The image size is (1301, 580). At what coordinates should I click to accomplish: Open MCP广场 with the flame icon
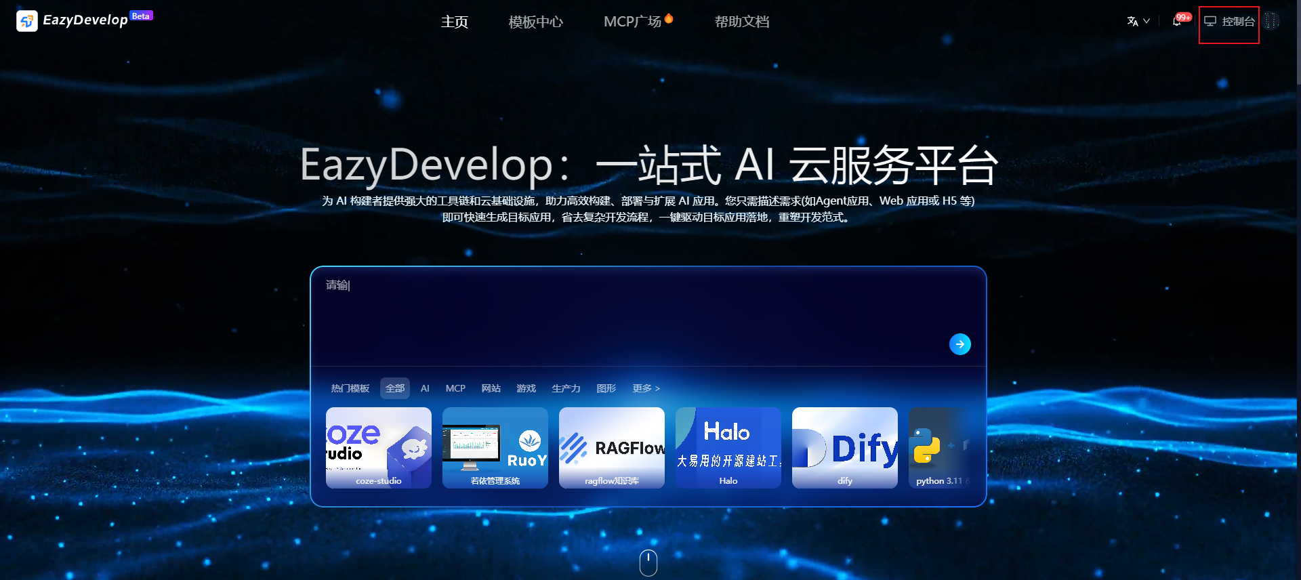pos(633,22)
